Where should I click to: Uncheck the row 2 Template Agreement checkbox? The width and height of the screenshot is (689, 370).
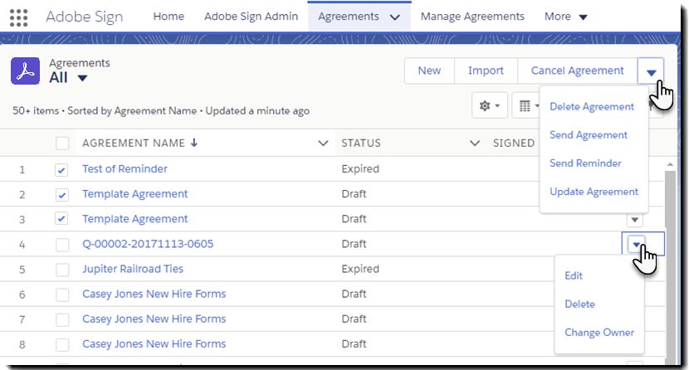pyautogui.click(x=61, y=195)
